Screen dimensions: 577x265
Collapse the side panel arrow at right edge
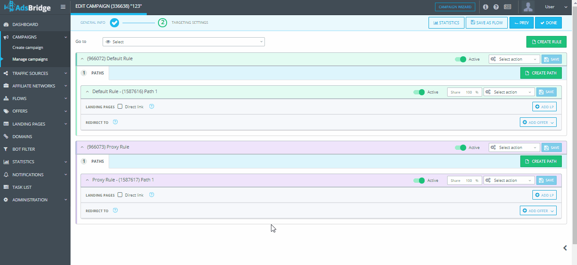point(565,248)
